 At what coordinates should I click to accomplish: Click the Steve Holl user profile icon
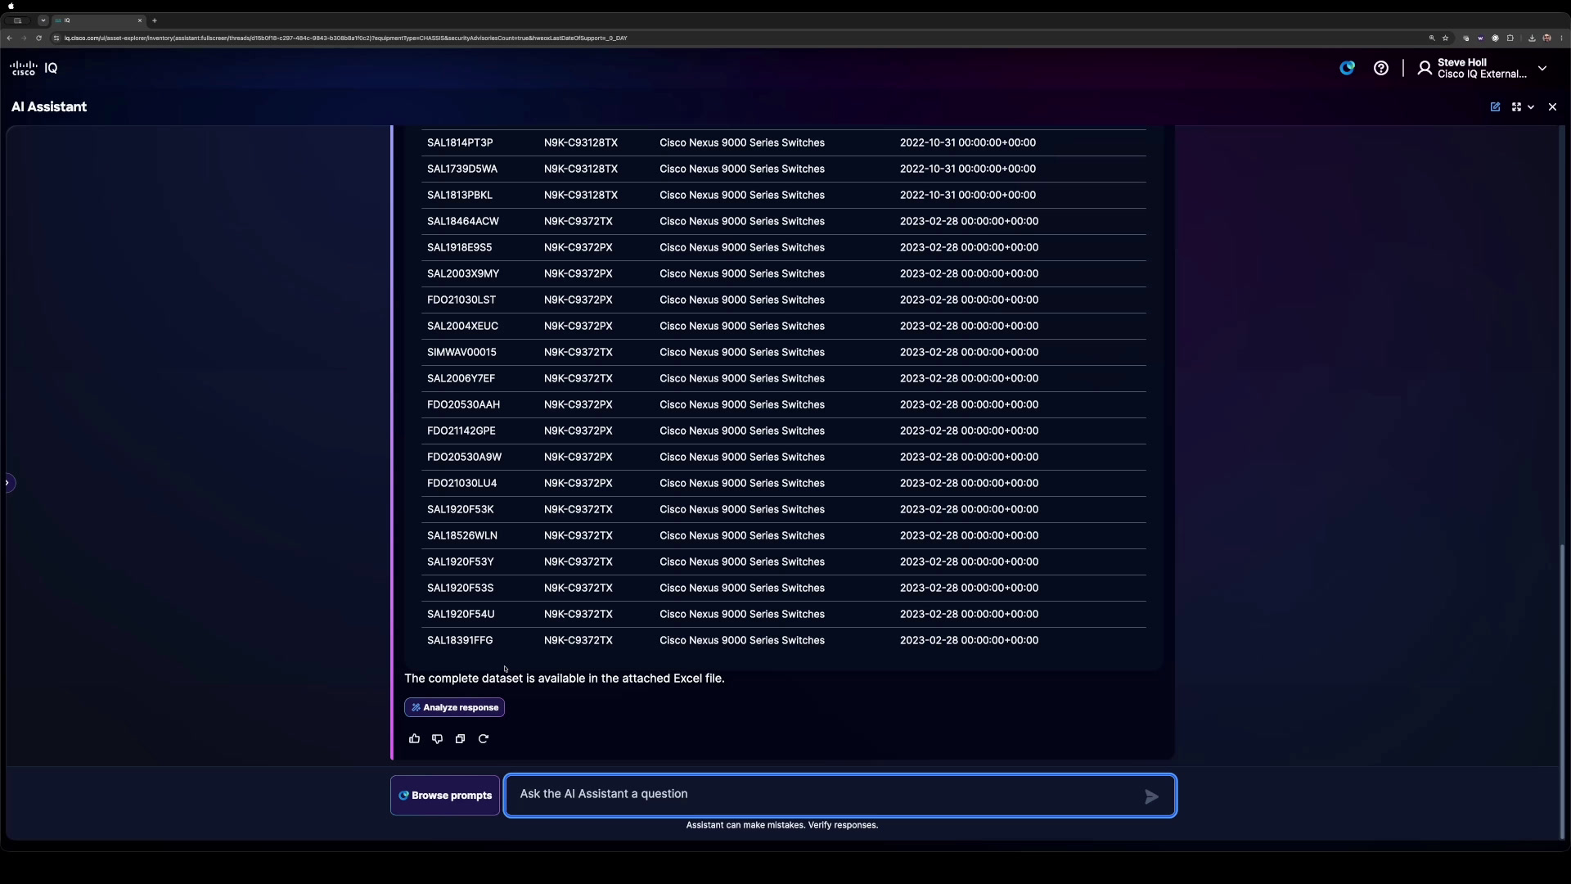click(1425, 68)
